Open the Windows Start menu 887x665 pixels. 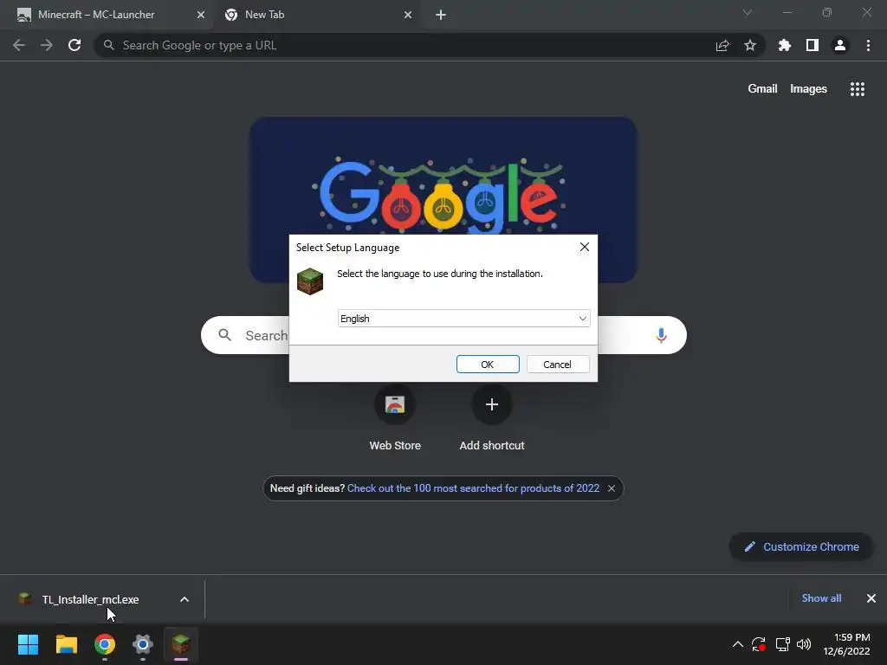click(x=28, y=644)
